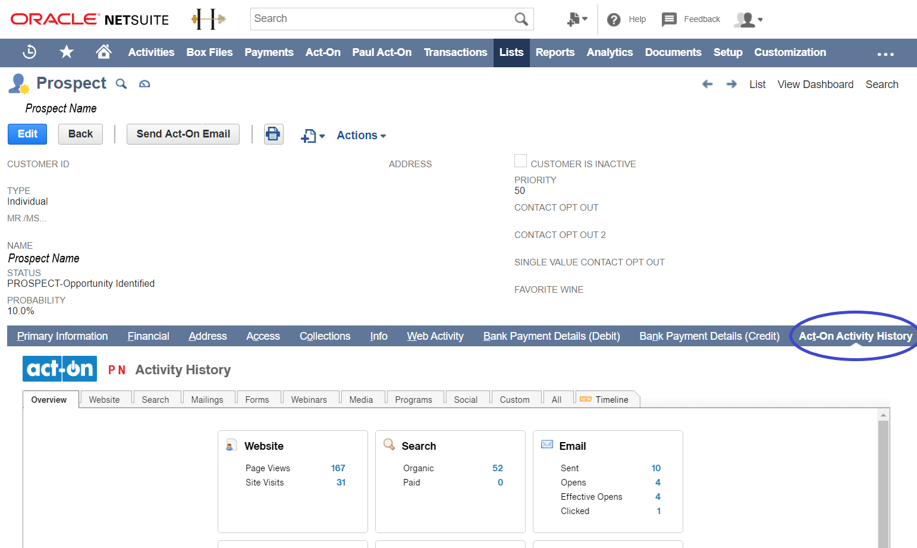Open the Customization menu
This screenshot has width=917, height=548.
click(790, 52)
